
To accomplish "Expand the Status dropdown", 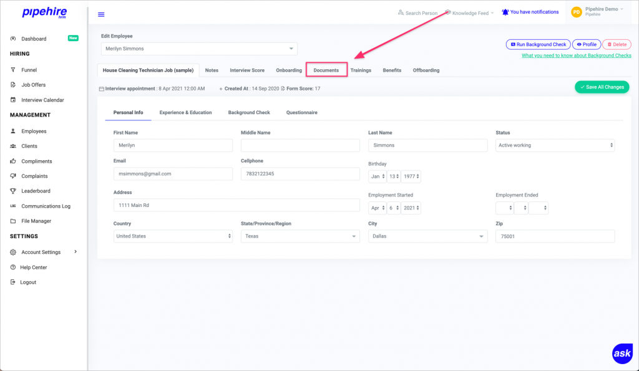I will coord(554,145).
